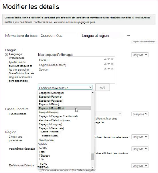The height and width of the screenshot is (173, 158).
Task: Select Synchroniser entry in list
Action: point(47,140)
